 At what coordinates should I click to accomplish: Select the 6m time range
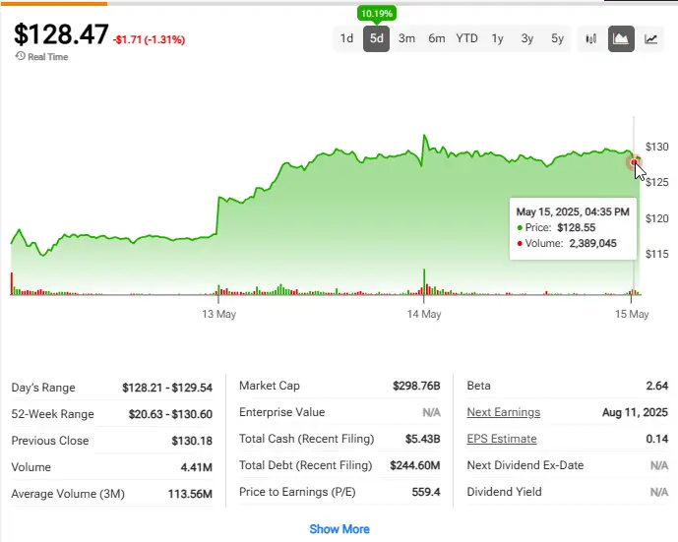(x=437, y=38)
